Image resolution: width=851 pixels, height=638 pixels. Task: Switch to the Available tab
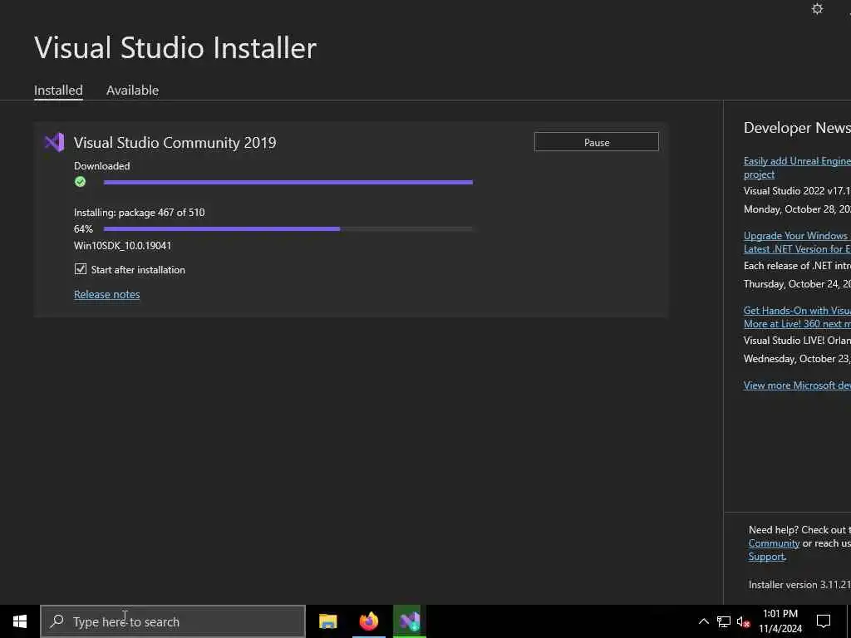(x=132, y=90)
